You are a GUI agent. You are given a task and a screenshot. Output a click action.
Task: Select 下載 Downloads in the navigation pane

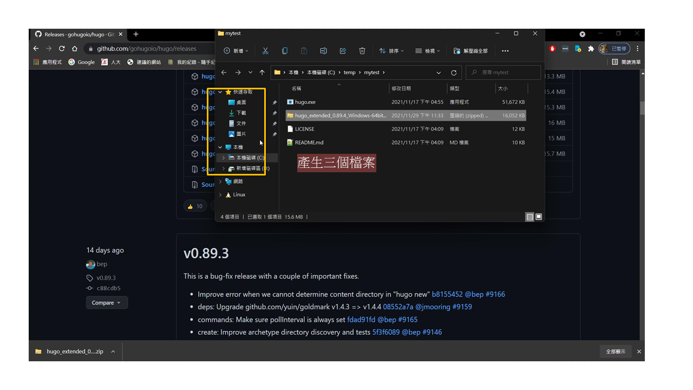[237, 113]
